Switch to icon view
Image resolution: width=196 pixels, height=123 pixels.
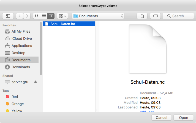pos(36,16)
